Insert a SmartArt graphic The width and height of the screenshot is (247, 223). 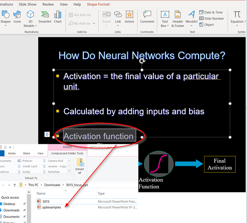pos(45,17)
